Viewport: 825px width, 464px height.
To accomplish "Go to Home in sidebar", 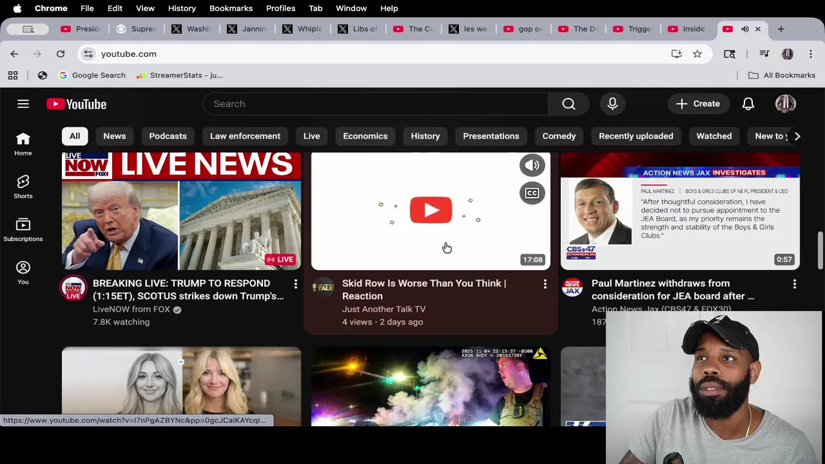I will coord(23,144).
